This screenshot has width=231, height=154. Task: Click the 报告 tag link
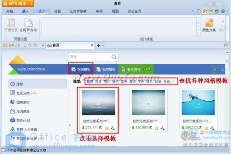98,81
